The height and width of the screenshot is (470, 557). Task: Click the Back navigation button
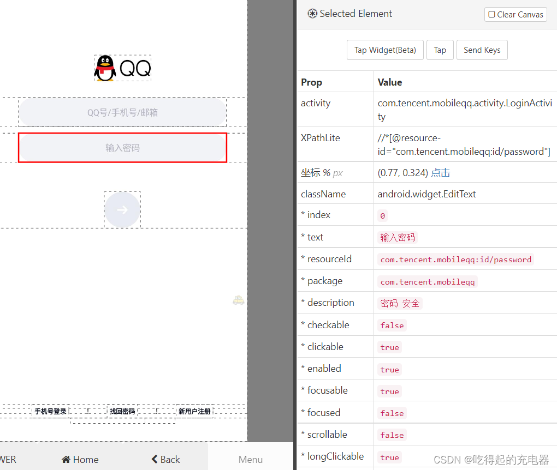click(x=165, y=459)
